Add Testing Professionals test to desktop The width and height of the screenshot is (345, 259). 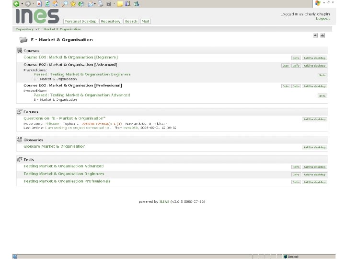point(315,182)
